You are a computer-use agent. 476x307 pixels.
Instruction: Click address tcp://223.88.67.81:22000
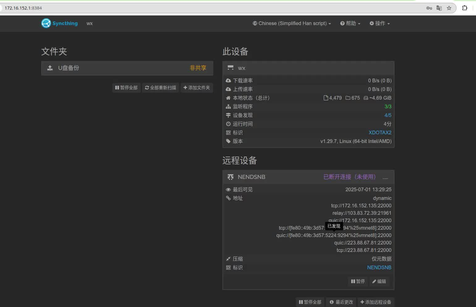[364, 250]
